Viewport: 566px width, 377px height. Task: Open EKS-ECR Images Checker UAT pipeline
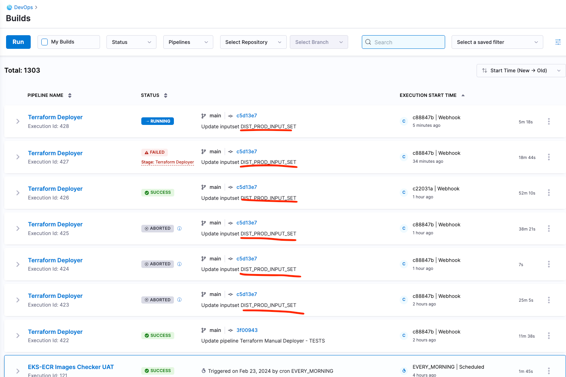coord(71,367)
